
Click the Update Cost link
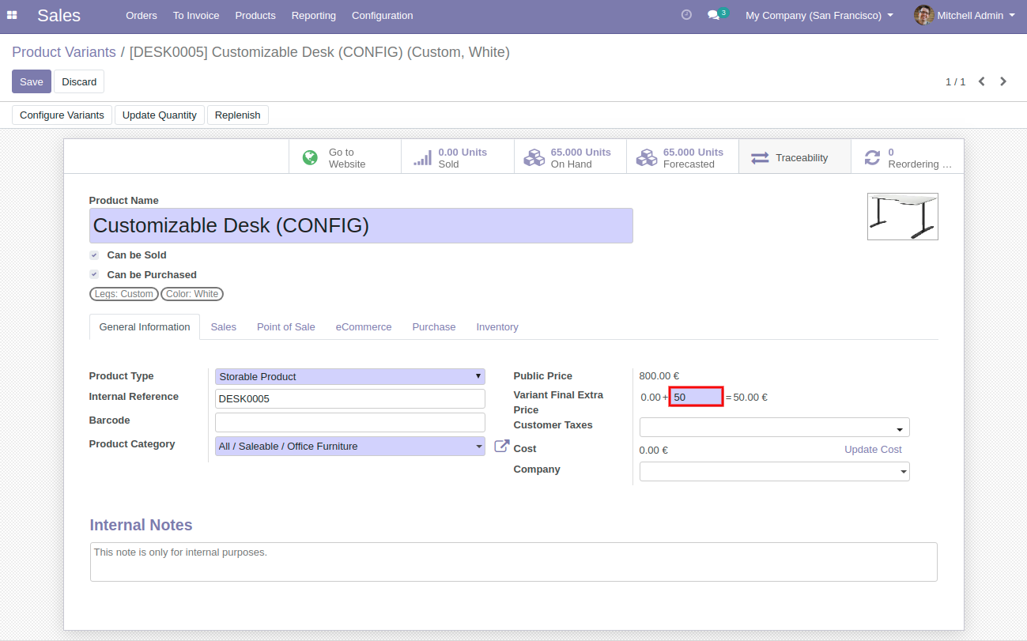[x=873, y=450]
